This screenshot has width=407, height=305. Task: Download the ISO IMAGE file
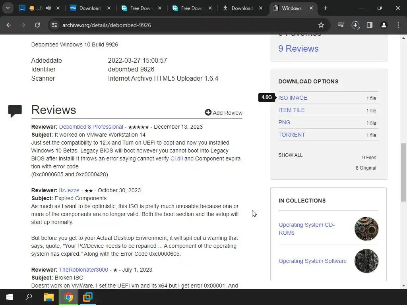point(293,98)
